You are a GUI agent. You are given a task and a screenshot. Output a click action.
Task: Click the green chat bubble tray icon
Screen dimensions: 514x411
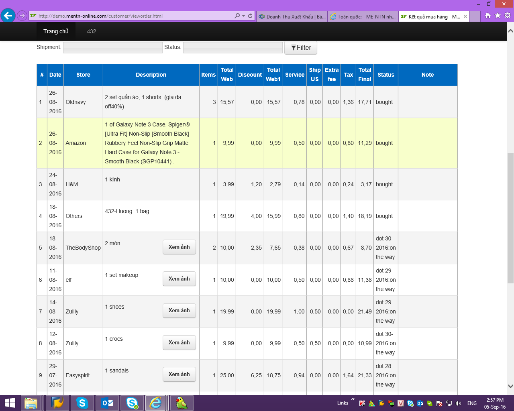[430, 403]
